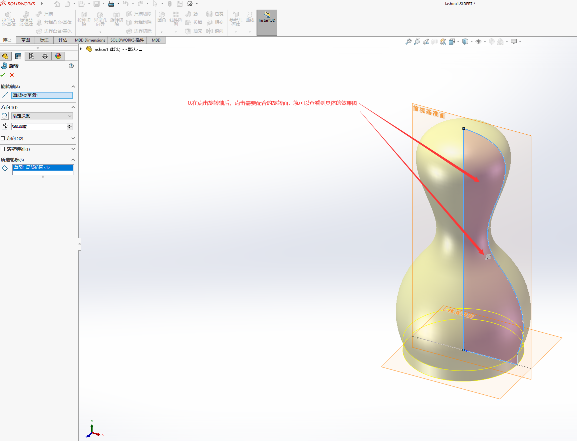Image resolution: width=577 pixels, height=441 pixels.
Task: Open the Print icon dropdown arrow
Action: point(118,4)
